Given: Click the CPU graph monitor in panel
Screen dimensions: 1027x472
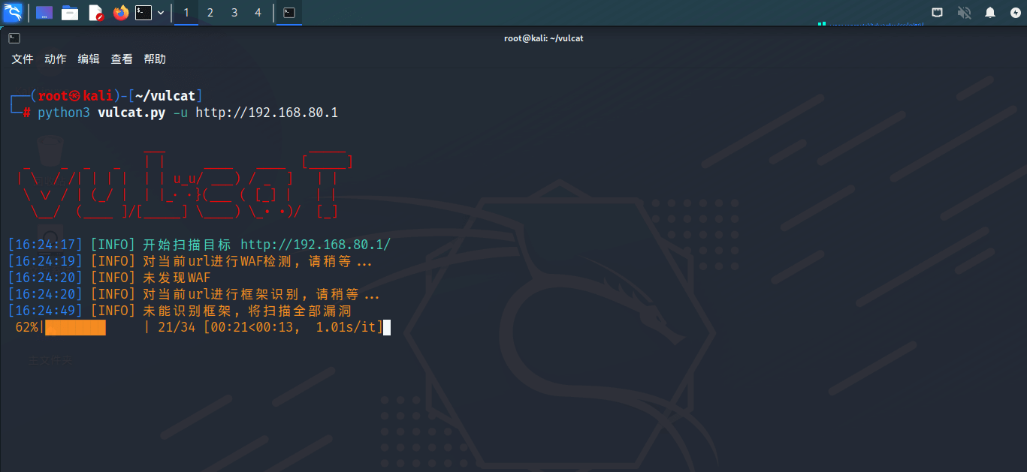Looking at the screenshot, I should click(x=871, y=23).
